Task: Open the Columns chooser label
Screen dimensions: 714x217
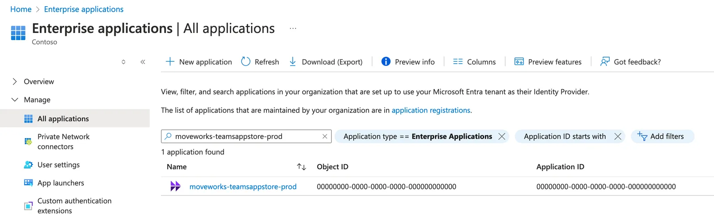Action: (482, 62)
